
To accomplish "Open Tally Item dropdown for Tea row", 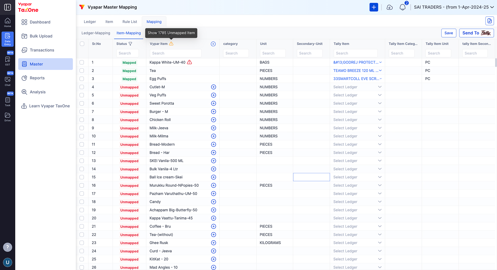I will [x=357, y=71].
